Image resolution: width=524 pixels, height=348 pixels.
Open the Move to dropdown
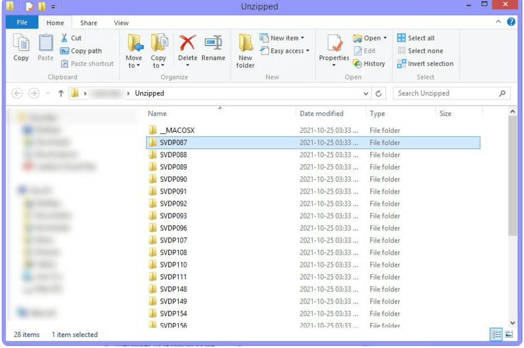pos(134,50)
